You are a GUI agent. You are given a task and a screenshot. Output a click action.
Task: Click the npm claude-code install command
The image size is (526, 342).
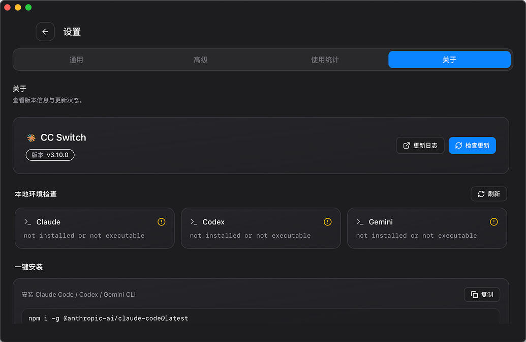108,318
